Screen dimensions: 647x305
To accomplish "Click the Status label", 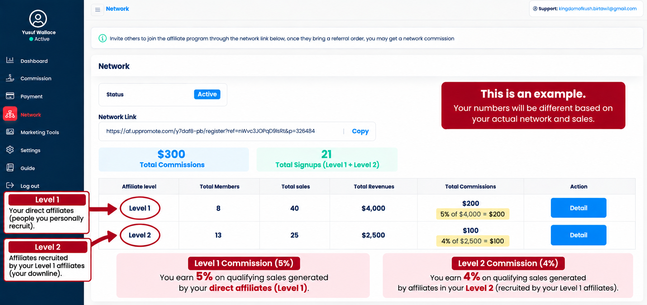I will pos(115,94).
